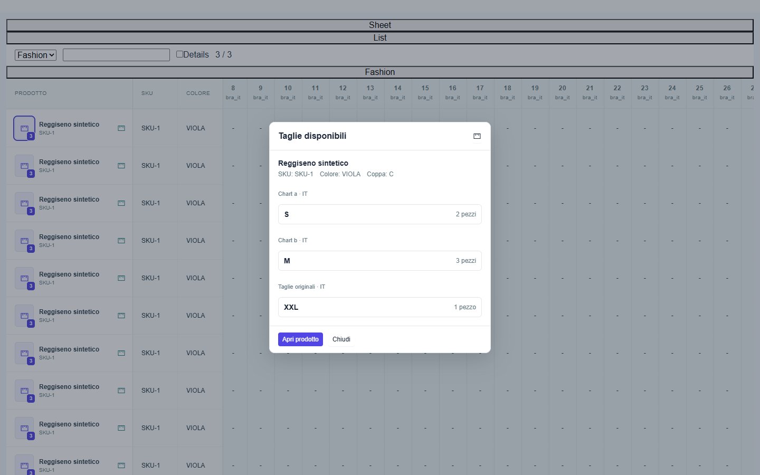Focus the search field beside the Fashion dropdown

coord(116,55)
